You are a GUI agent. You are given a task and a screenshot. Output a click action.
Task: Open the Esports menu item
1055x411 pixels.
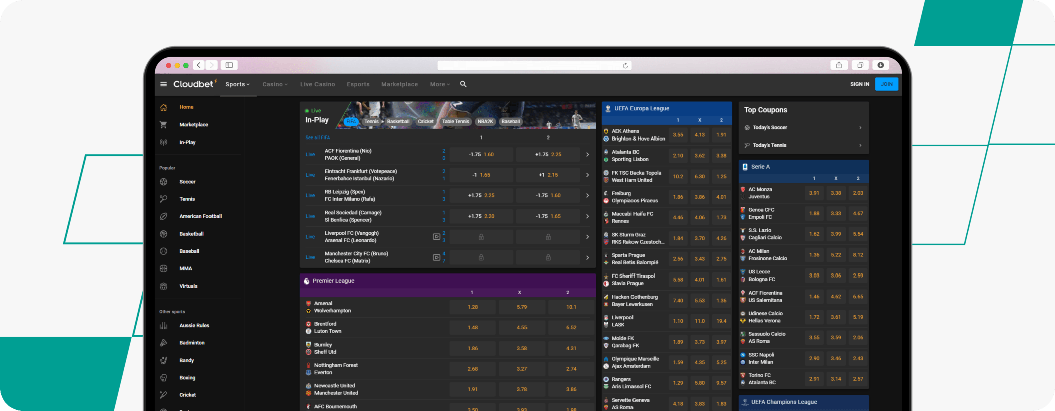(358, 84)
